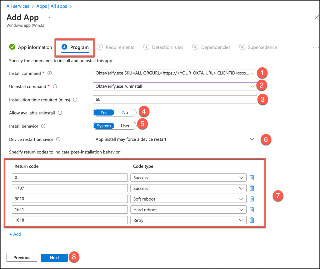View info for Installation time required

75,100
